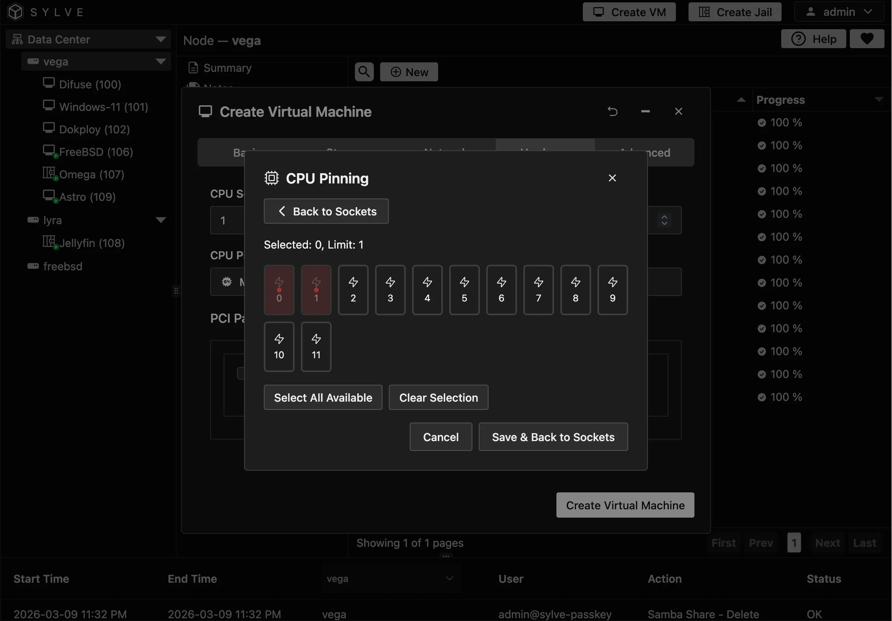Toggle CPU core 5 selection

[x=464, y=290]
